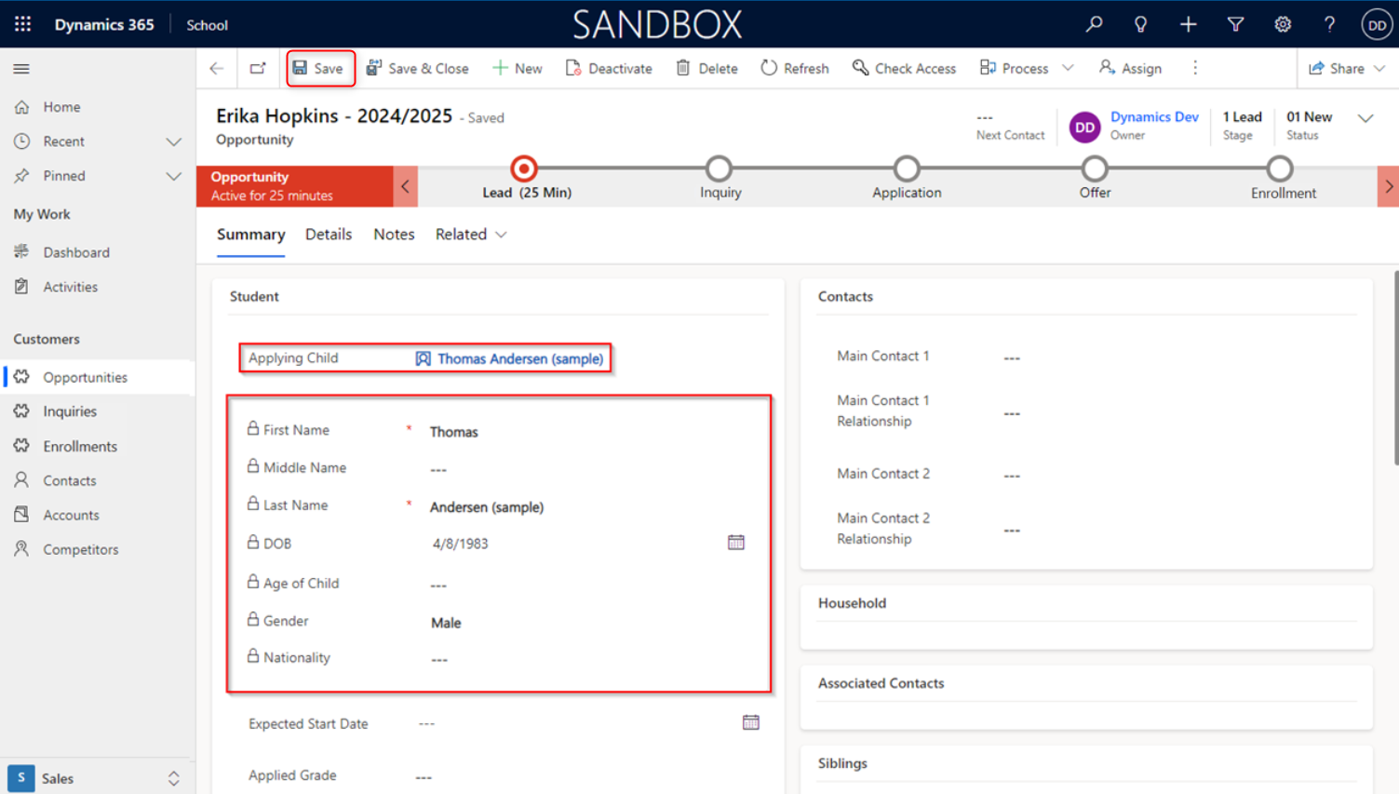Open Thomas Andersen (sample) contact link
The height and width of the screenshot is (794, 1399).
(519, 358)
